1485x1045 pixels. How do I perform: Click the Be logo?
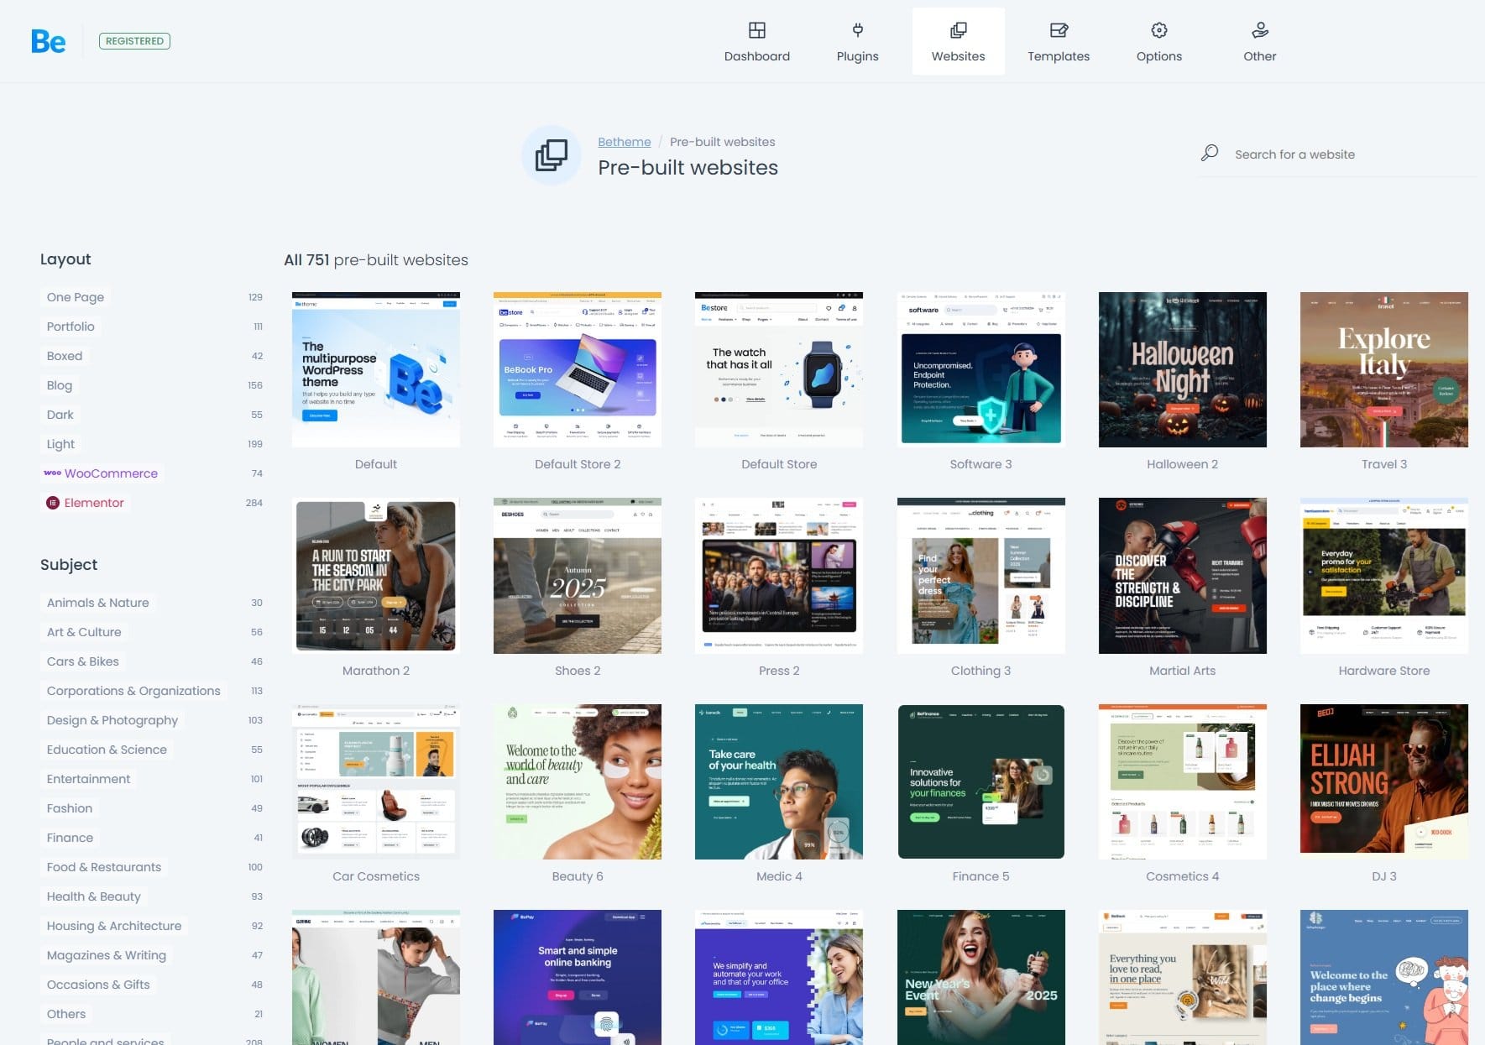(48, 41)
